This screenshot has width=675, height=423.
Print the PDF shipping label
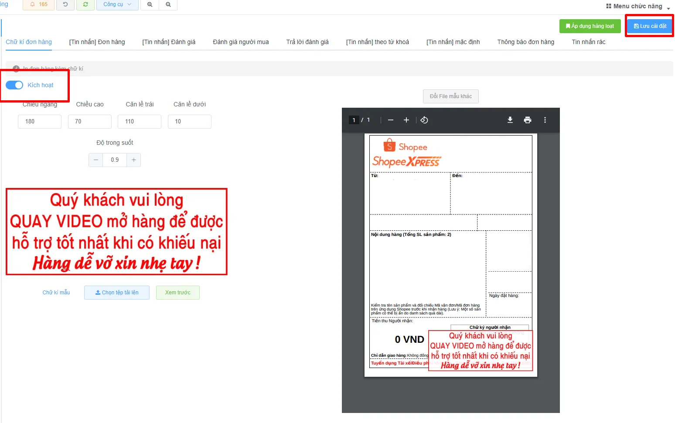pyautogui.click(x=528, y=120)
